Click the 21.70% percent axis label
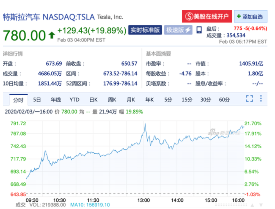275x209 pixels. (253, 123)
